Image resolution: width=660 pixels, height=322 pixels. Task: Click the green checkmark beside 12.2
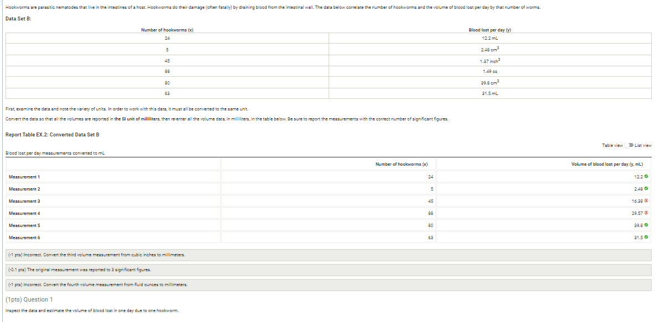tap(646, 177)
